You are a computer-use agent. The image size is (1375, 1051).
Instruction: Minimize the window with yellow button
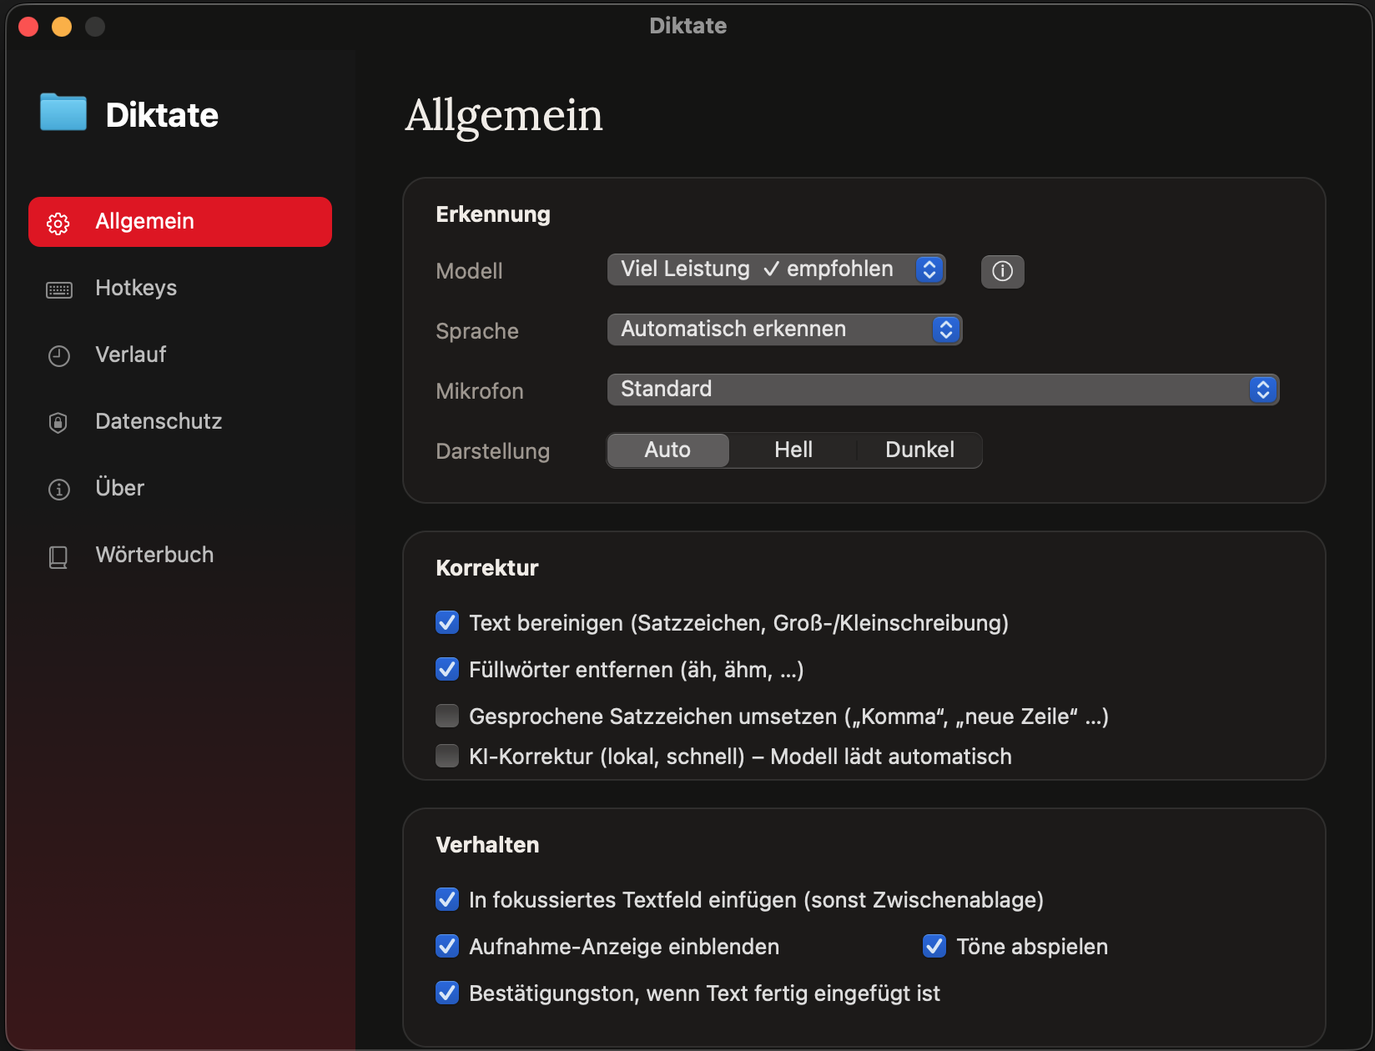pyautogui.click(x=62, y=27)
